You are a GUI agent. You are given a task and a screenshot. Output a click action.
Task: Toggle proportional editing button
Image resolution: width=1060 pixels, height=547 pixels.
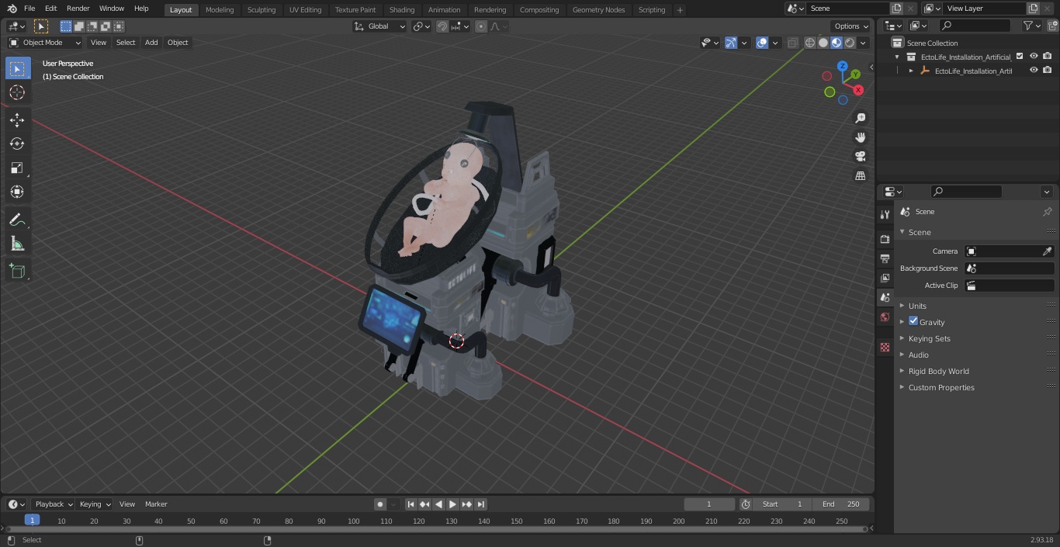[481, 26]
